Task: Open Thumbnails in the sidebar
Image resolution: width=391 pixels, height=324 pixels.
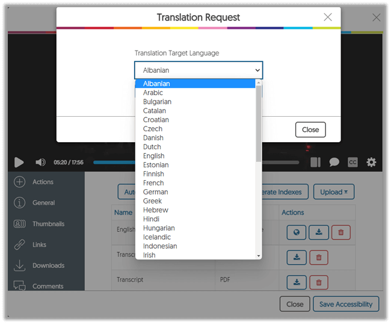Action: pyautogui.click(x=48, y=224)
